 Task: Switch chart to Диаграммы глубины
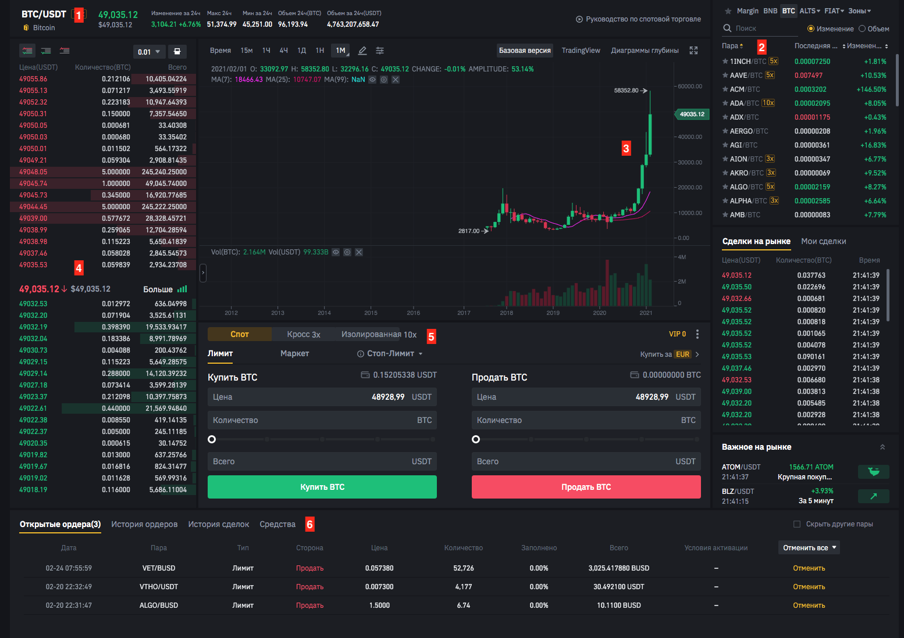click(645, 51)
